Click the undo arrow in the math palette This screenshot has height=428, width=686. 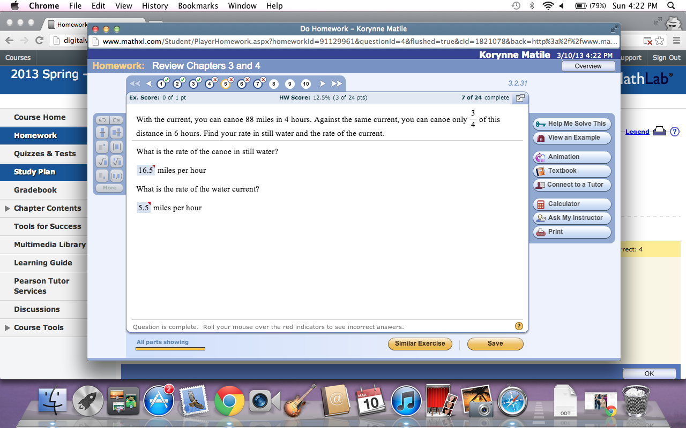tap(102, 120)
